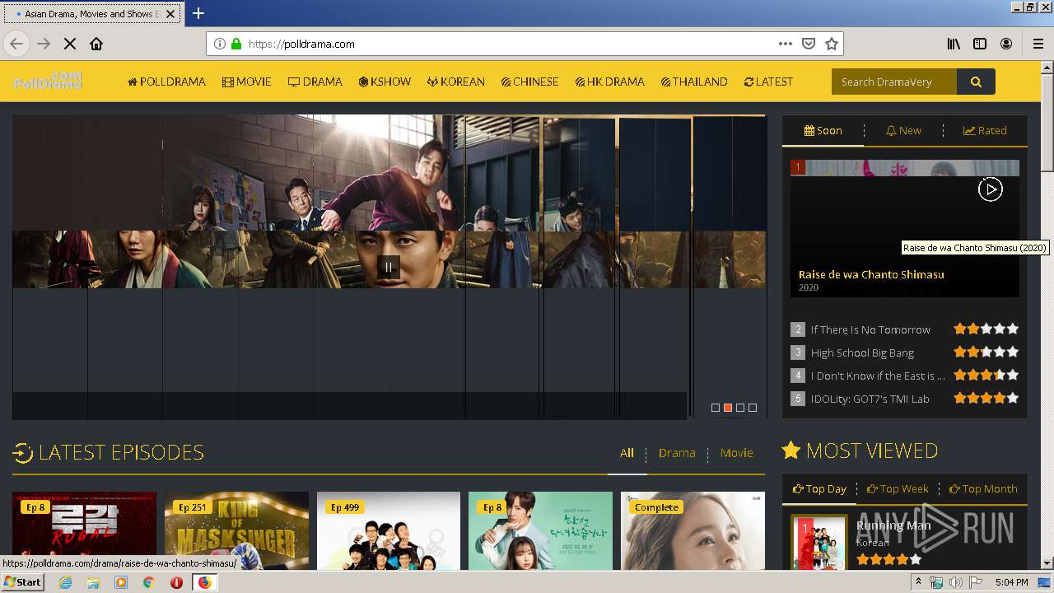Open Firefox library icon
This screenshot has width=1054, height=593.
[x=954, y=44]
